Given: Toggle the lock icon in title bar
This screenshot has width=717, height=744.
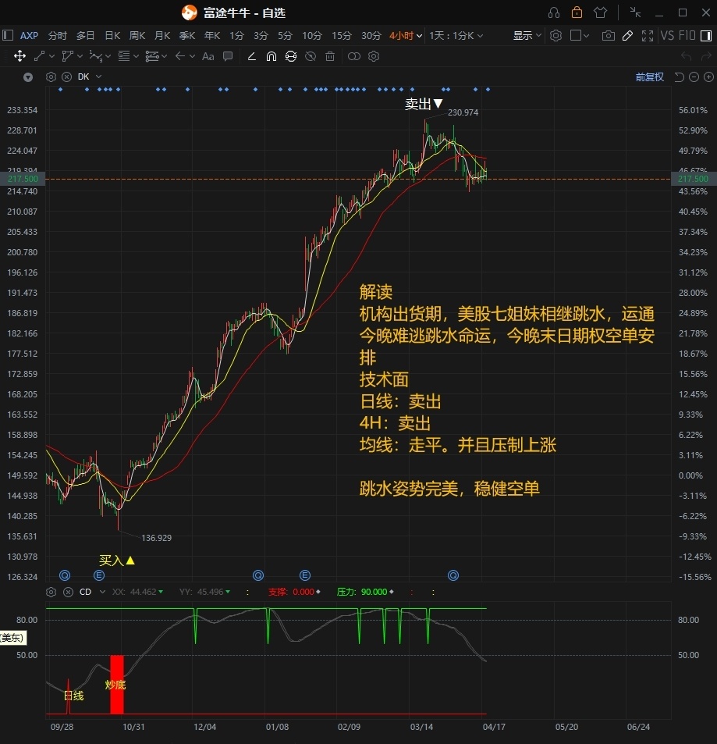Looking at the screenshot, I should (577, 12).
